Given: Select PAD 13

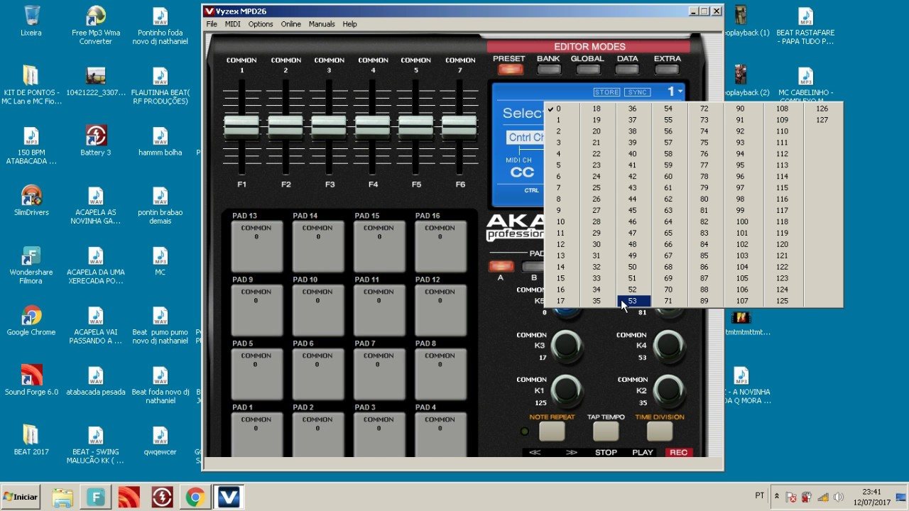Looking at the screenshot, I should (x=256, y=246).
